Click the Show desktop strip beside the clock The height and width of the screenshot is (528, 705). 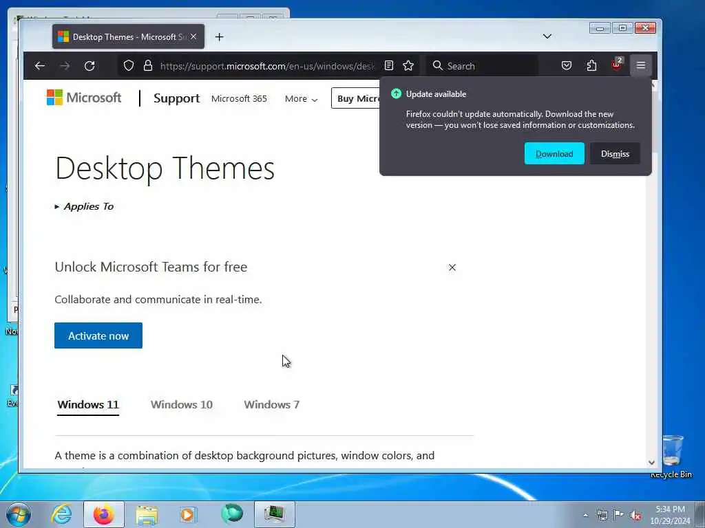(700, 514)
